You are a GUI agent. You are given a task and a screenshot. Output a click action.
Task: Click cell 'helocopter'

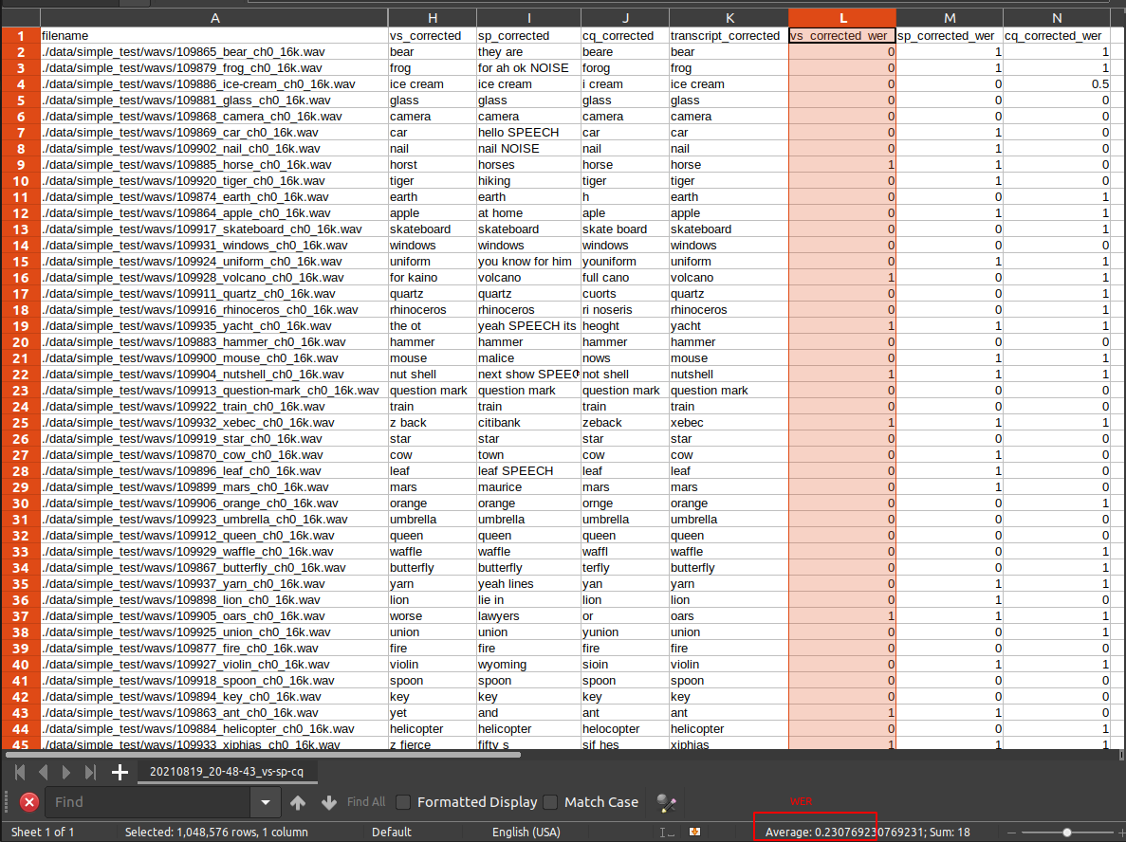(x=625, y=728)
